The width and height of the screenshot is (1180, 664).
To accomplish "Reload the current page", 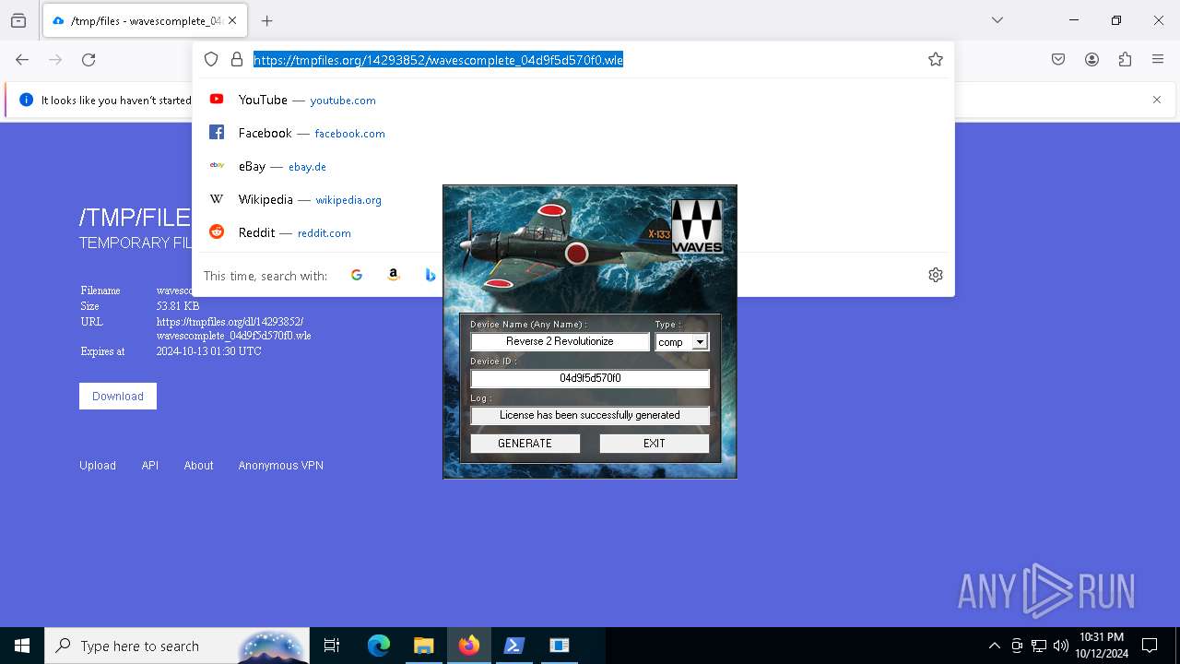I will (x=88, y=60).
